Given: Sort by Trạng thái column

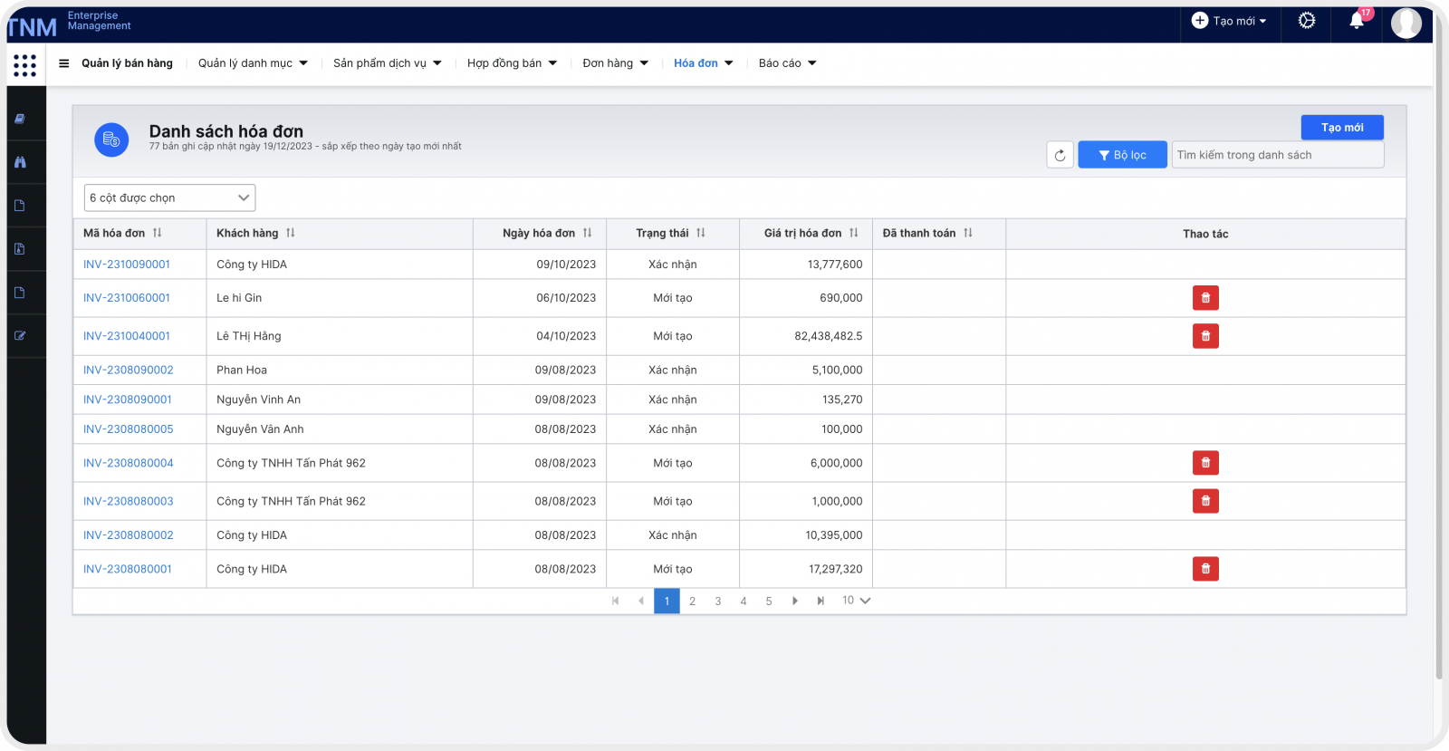Looking at the screenshot, I should click(x=701, y=233).
